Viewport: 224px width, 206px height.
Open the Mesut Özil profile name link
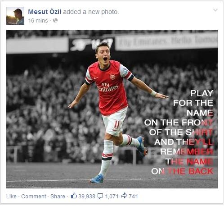click(45, 12)
